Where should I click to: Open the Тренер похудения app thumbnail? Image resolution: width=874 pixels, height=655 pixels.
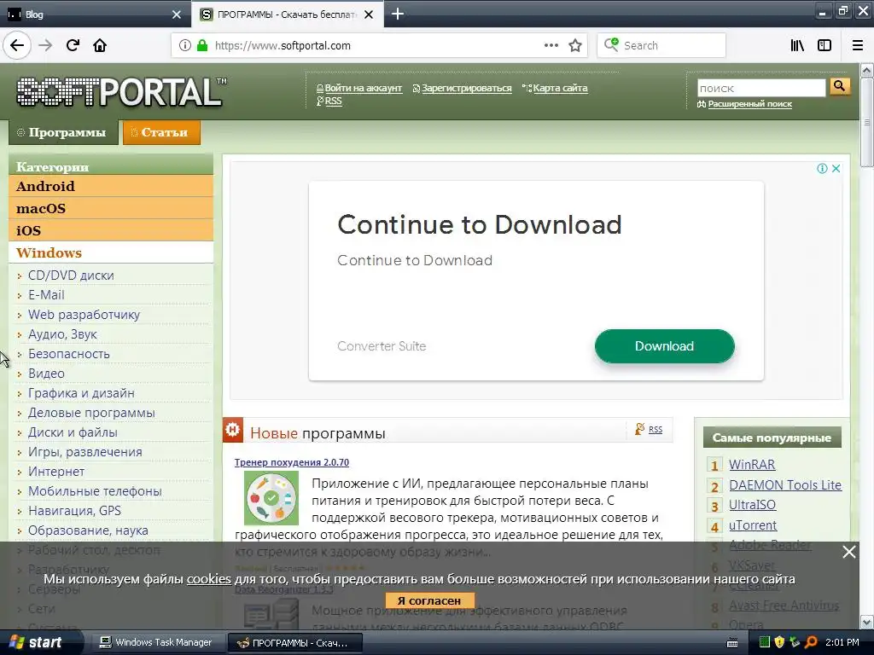(x=271, y=498)
